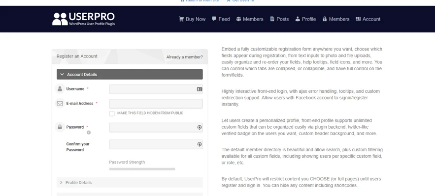435x196 pixels.
Task: Open the Feed page from navigation
Action: tap(221, 19)
